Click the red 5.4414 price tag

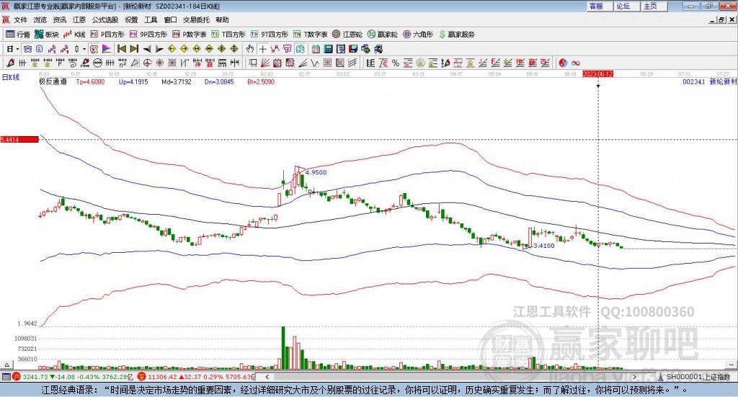(x=19, y=139)
